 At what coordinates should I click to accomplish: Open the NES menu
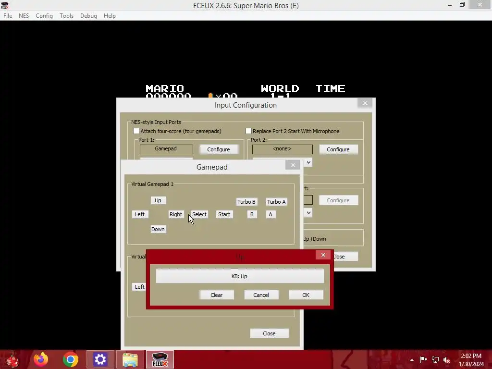(x=24, y=16)
